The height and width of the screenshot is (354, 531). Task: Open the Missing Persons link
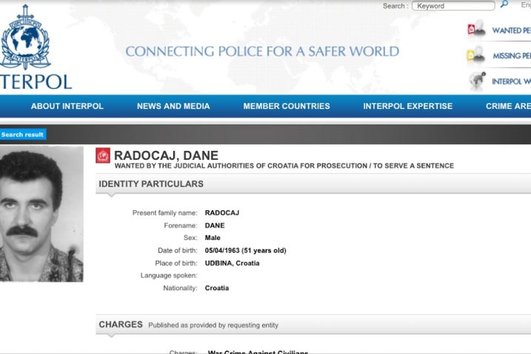click(x=511, y=56)
